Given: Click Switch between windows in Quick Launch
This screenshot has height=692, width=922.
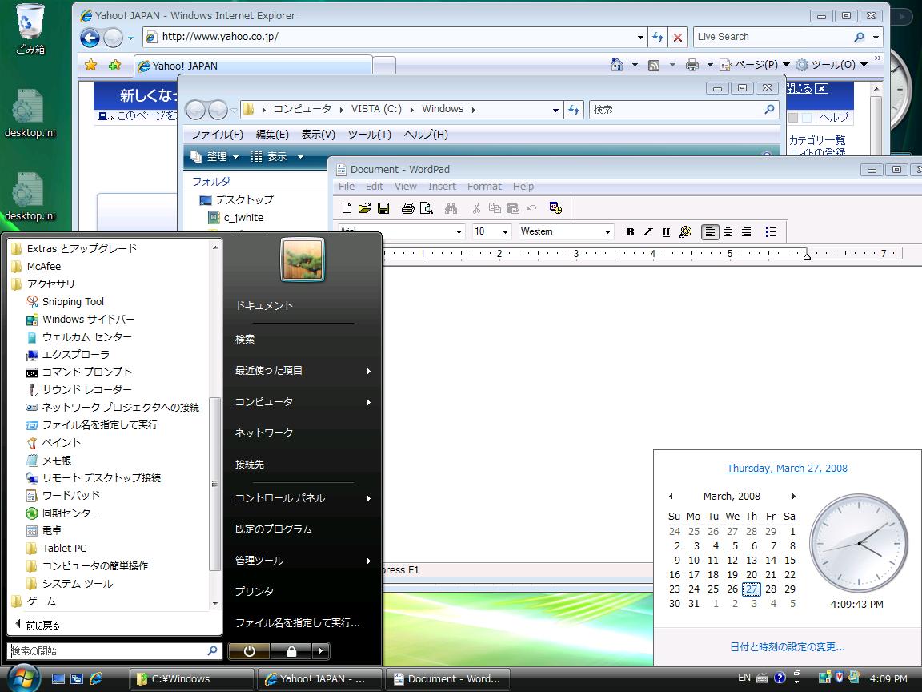Looking at the screenshot, I should 77,678.
